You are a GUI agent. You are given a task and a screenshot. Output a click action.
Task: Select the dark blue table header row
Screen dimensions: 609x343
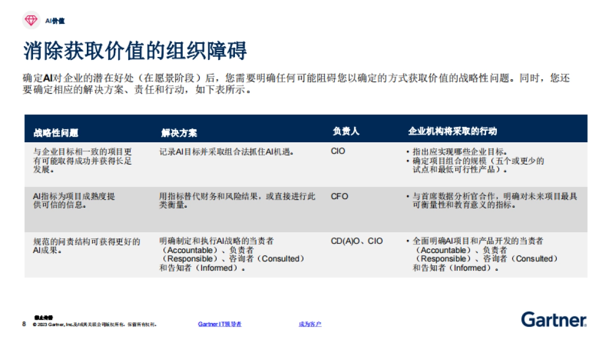304,130
